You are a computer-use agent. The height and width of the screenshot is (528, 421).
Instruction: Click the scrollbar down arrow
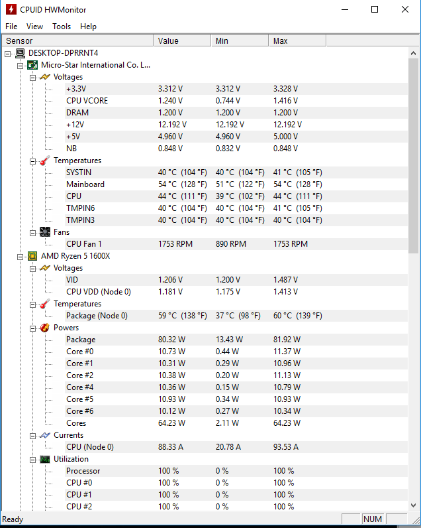pyautogui.click(x=413, y=505)
